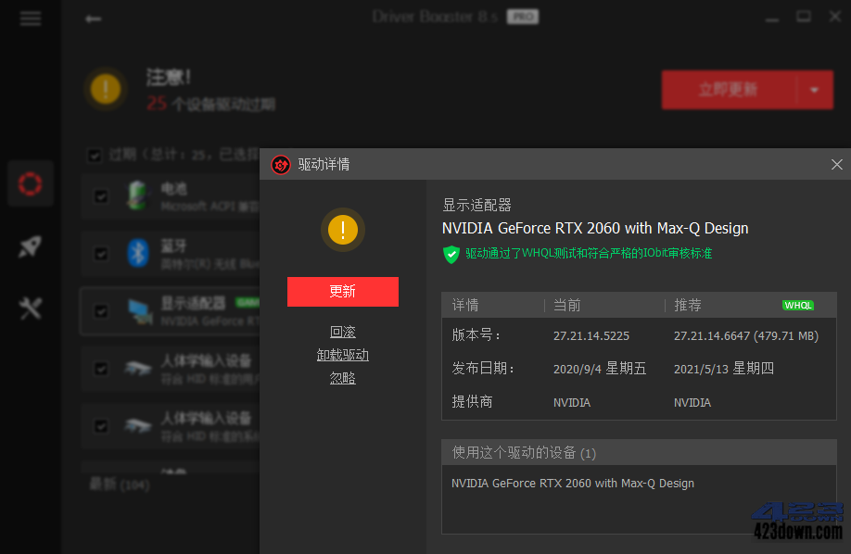Click the red 立即更新 button

click(x=729, y=90)
